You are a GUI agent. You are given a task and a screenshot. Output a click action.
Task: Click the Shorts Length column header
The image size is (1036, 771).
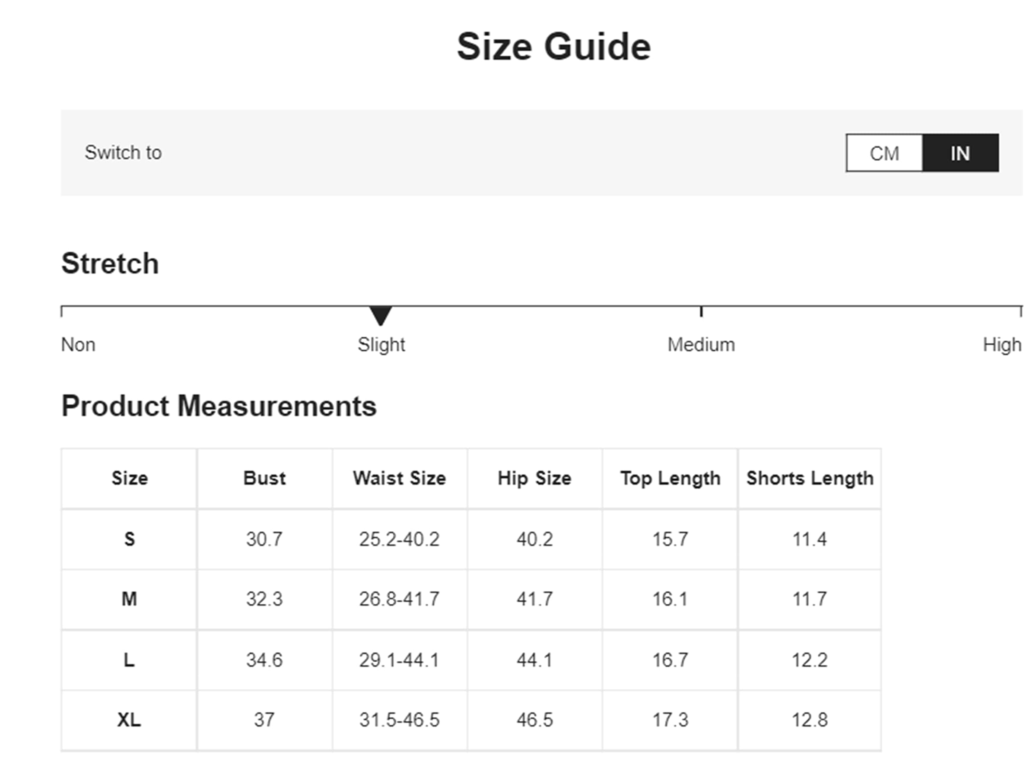click(810, 479)
